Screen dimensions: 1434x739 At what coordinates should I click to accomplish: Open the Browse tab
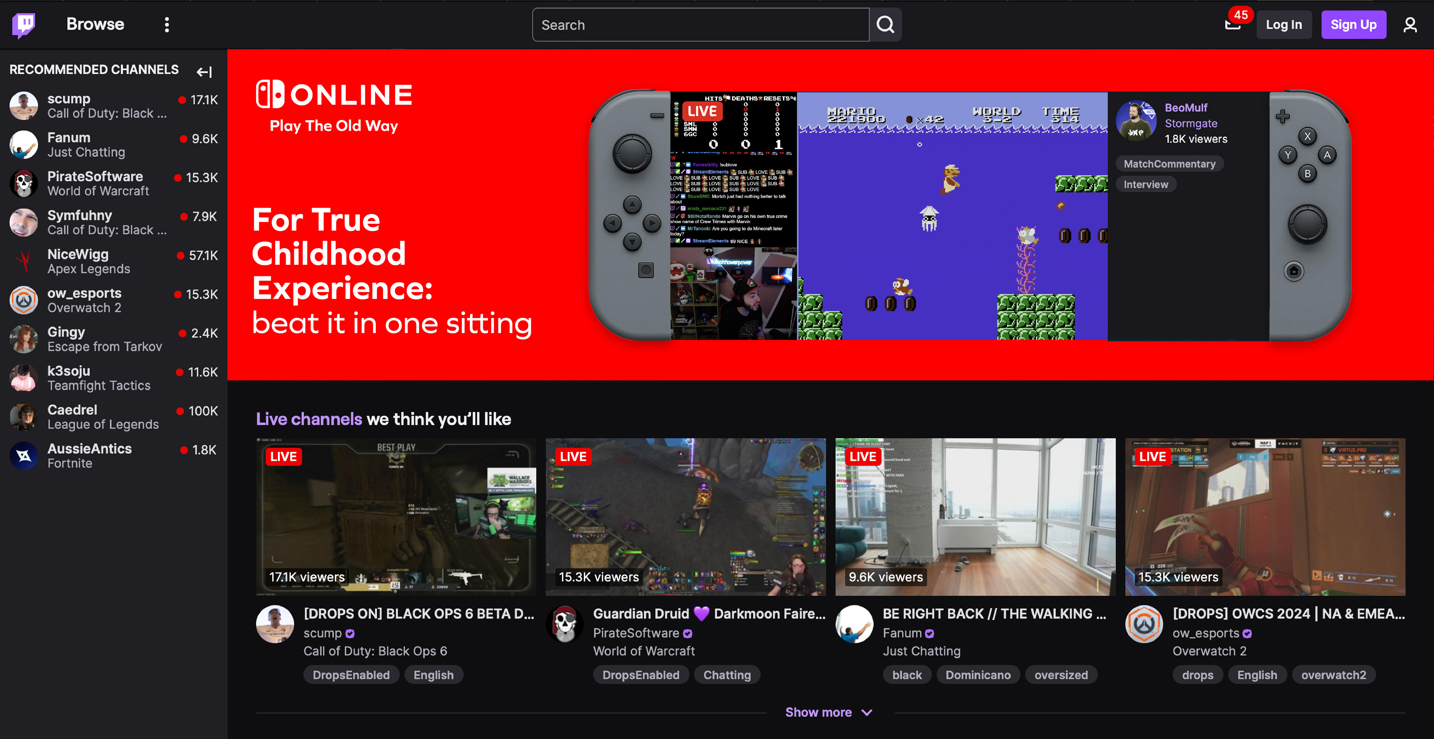95,25
